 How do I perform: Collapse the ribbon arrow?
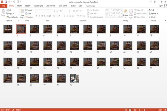[x=165, y=21]
